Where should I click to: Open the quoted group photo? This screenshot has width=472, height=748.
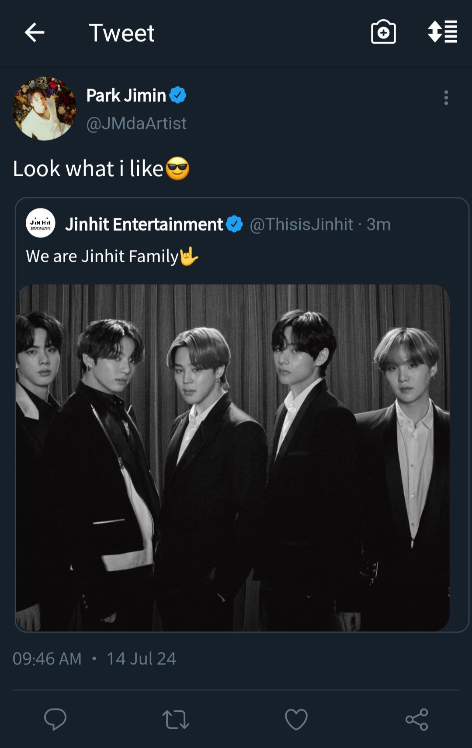tap(233, 457)
